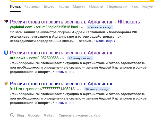This screenshot has height=124, width=154.
Task: Click the forum3/topic2315818.html path link
Action: [x=57, y=27]
